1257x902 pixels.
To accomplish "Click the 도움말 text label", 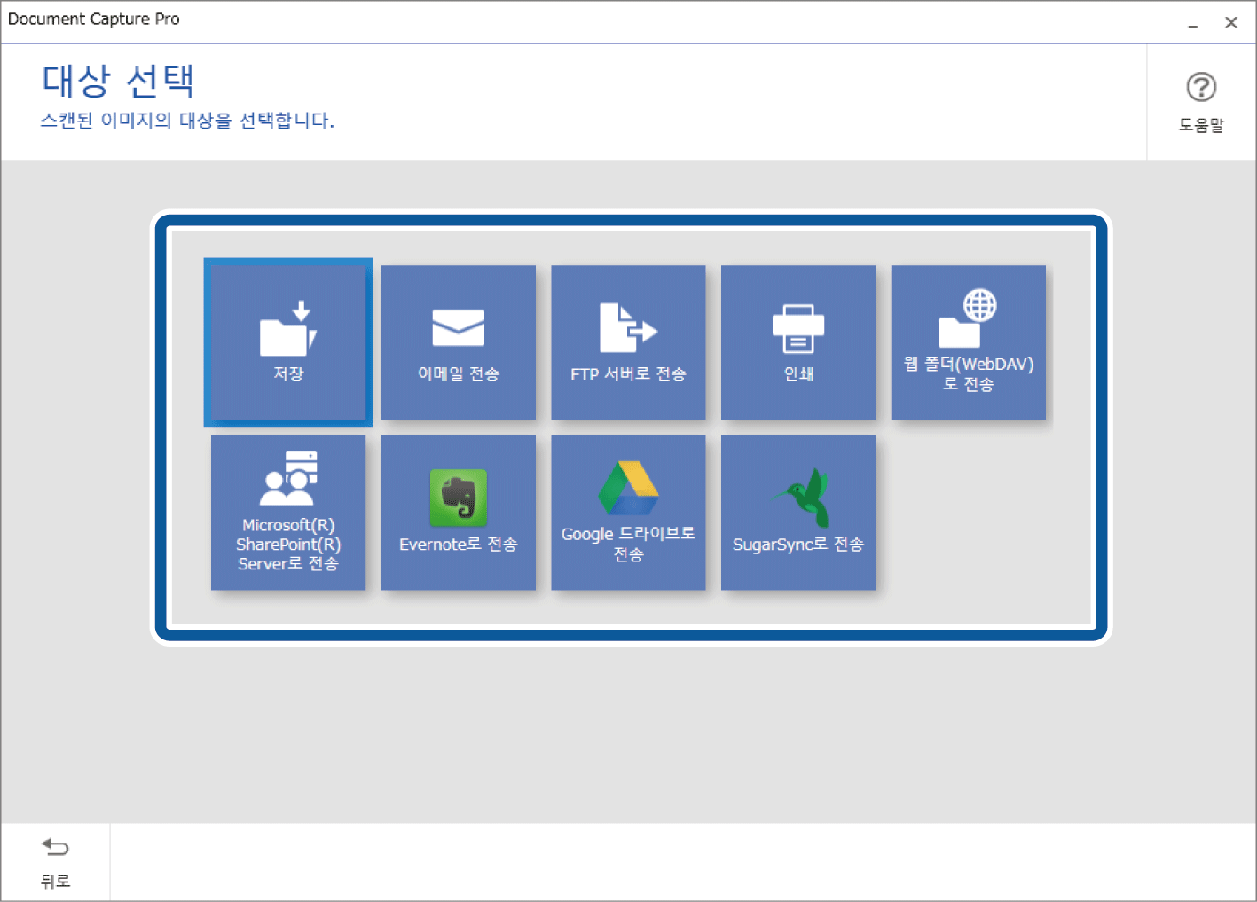I will 1201,125.
